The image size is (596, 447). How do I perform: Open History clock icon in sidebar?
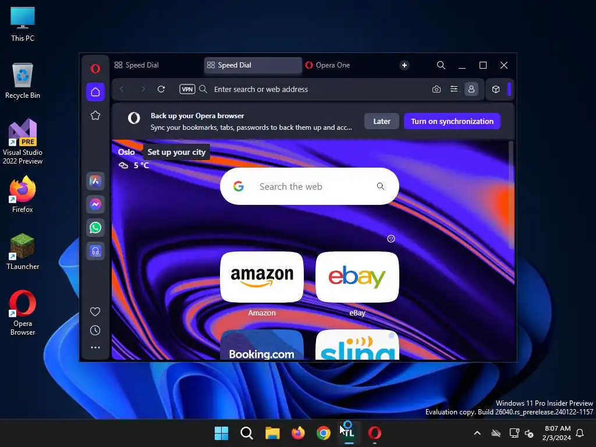95,331
